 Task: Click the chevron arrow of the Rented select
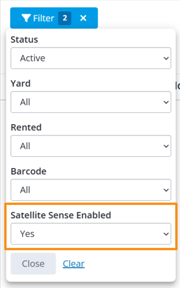click(x=166, y=146)
